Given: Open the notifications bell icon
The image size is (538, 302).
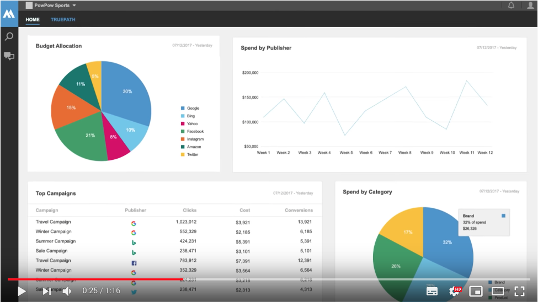Looking at the screenshot, I should click(x=511, y=5).
